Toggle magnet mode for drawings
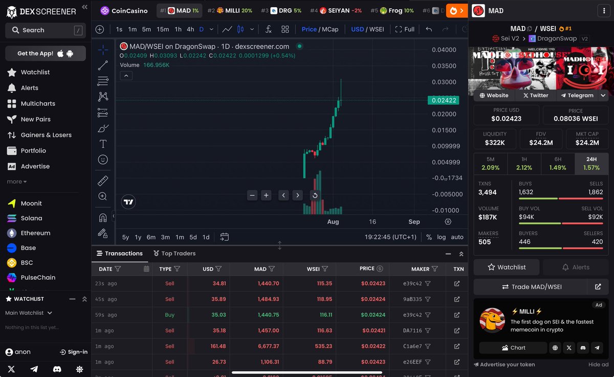This screenshot has width=614, height=377. 103,217
